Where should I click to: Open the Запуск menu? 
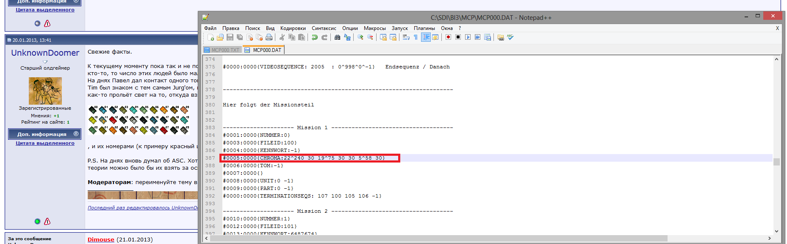coord(400,28)
